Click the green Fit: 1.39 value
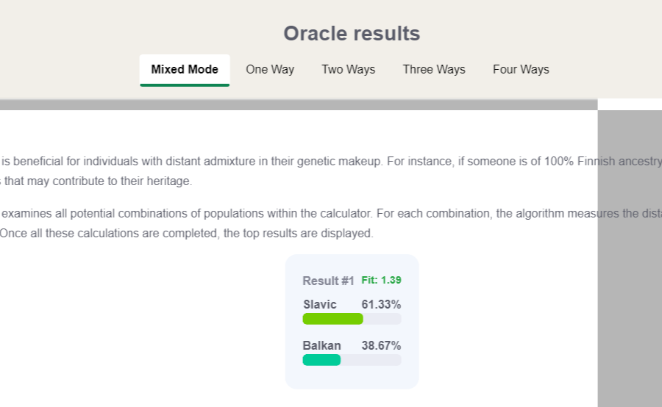 (381, 280)
